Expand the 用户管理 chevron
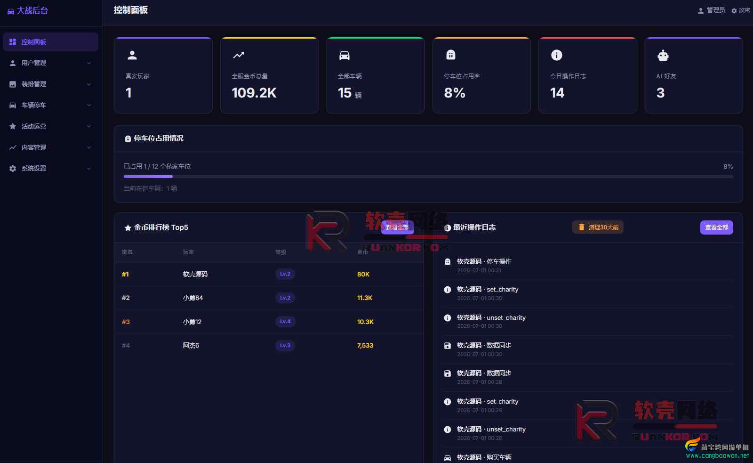Viewport: 753px width, 463px height. (x=89, y=63)
